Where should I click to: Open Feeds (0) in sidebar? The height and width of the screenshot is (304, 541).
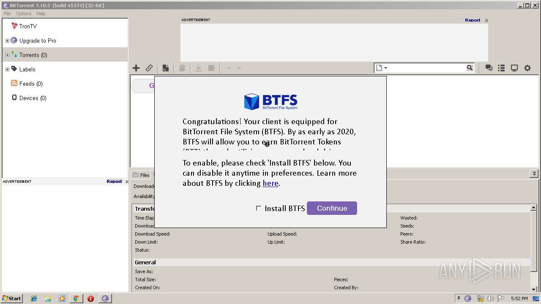pyautogui.click(x=31, y=84)
